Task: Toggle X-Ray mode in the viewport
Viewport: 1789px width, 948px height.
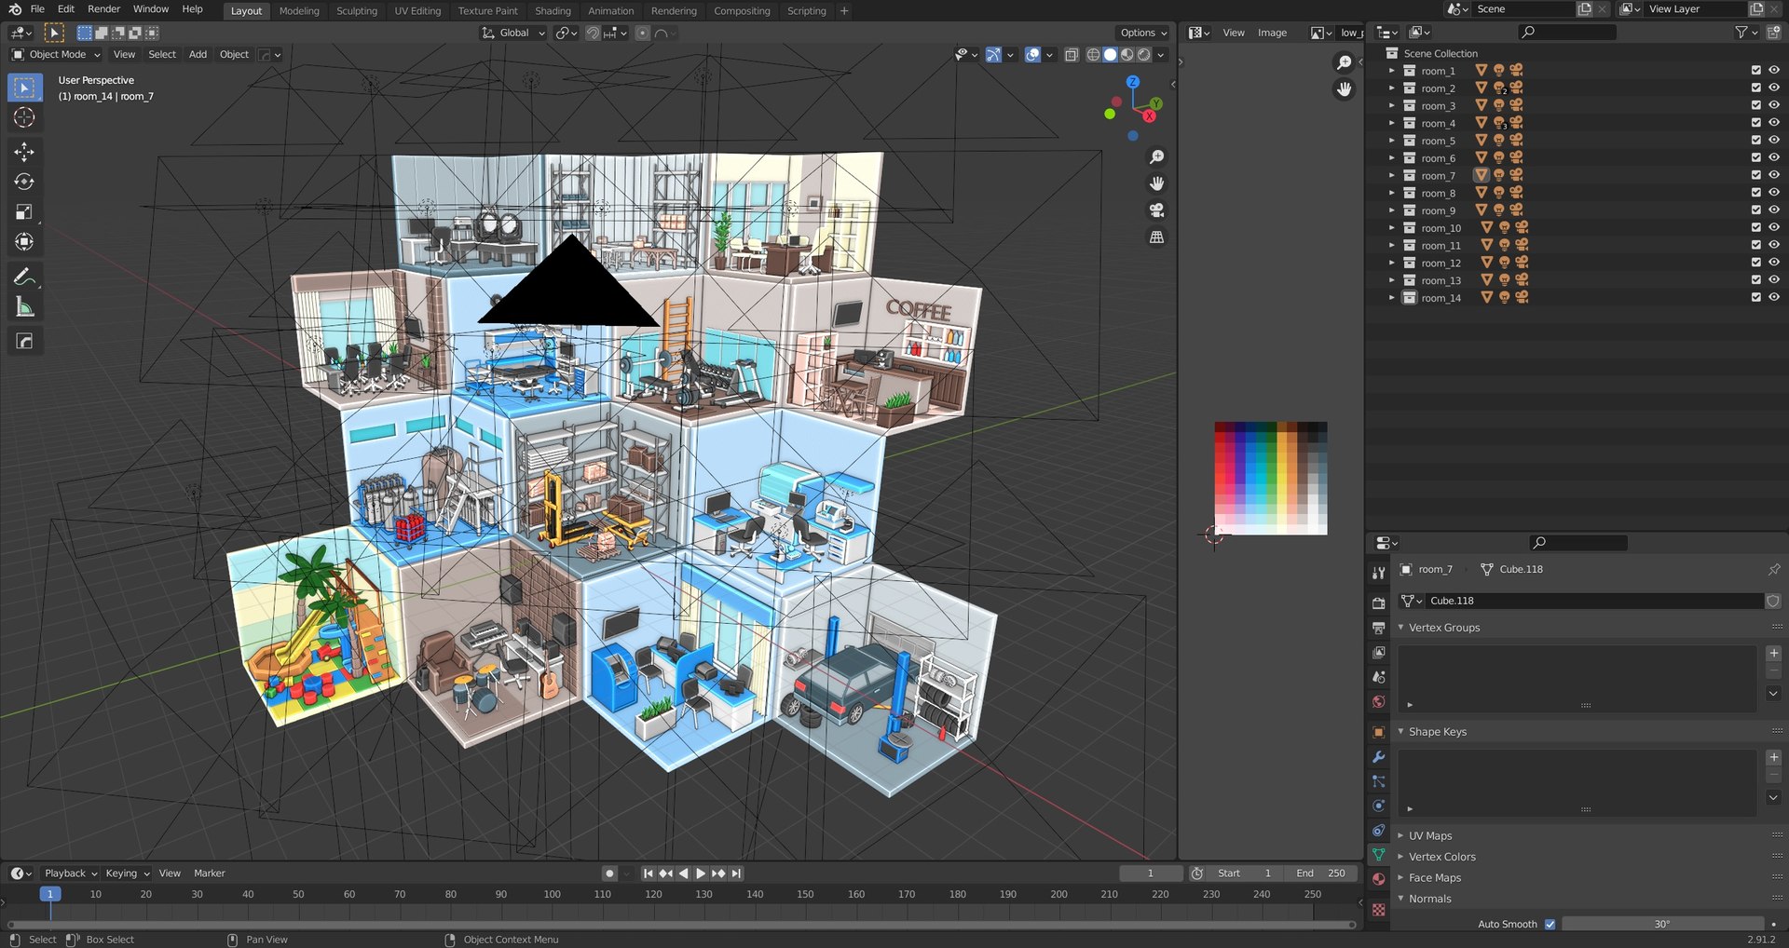Action: coord(1072,55)
